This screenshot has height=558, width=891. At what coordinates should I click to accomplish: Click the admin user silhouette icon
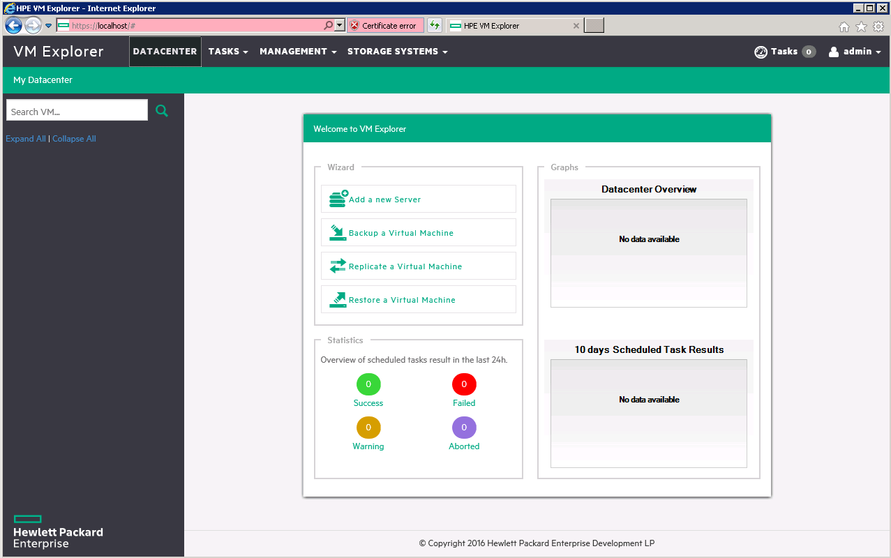point(834,52)
